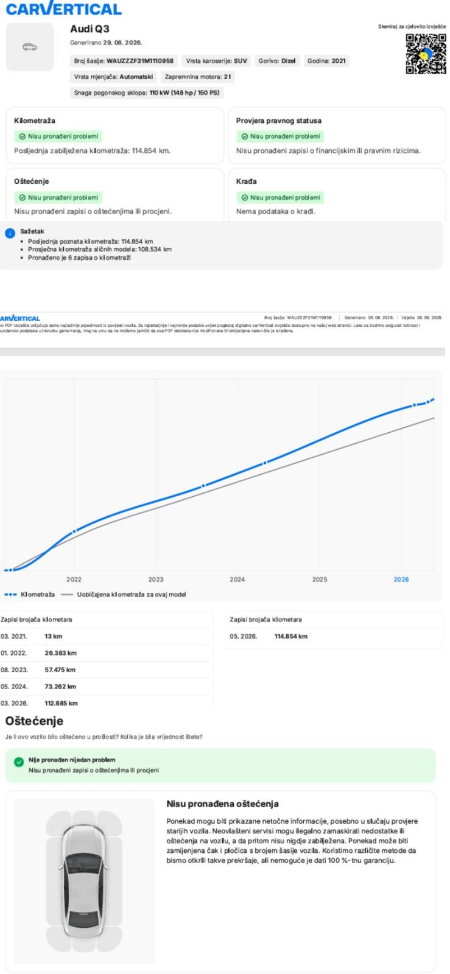450x974 pixels.
Task: Click the highlighted 2026 axis label
Action: pyautogui.click(x=401, y=580)
